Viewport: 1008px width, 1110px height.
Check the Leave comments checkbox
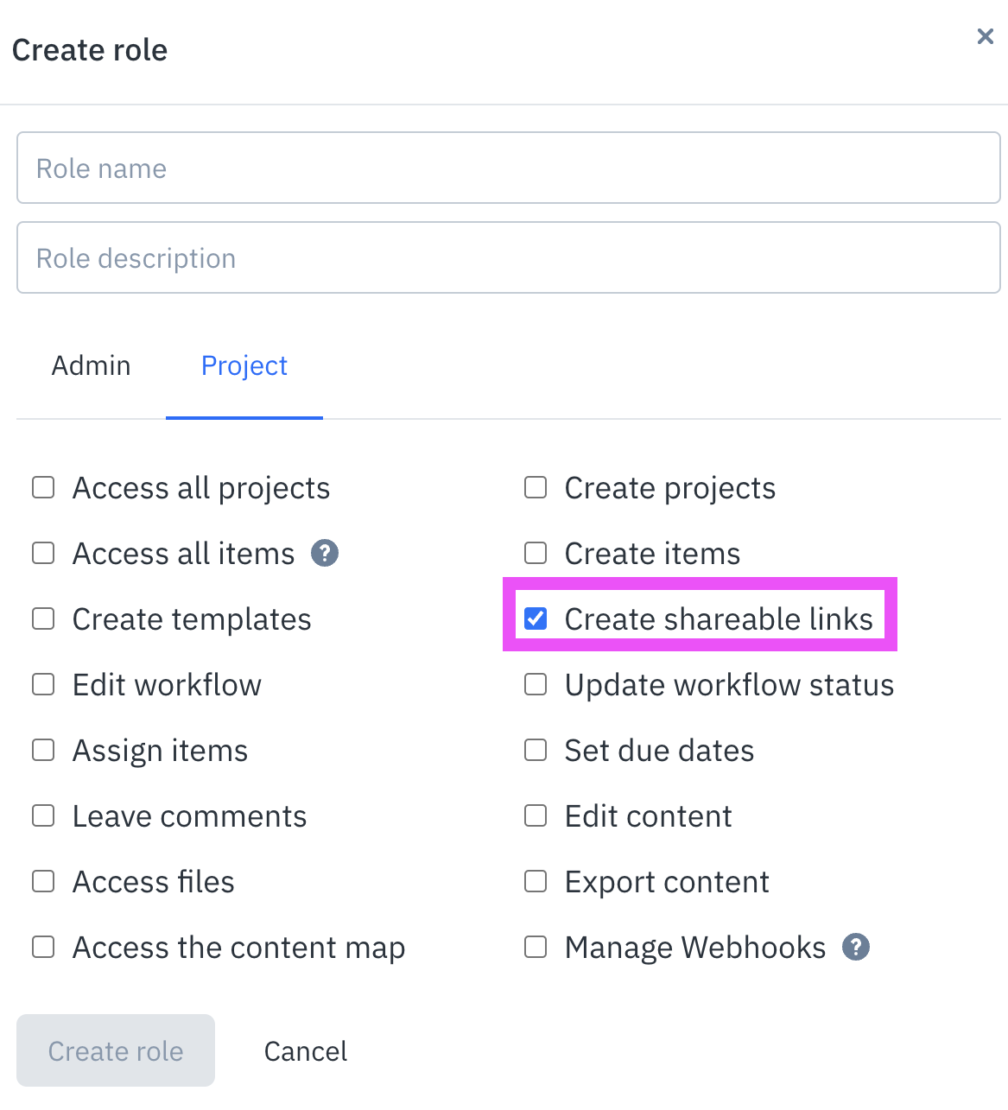[x=43, y=815]
